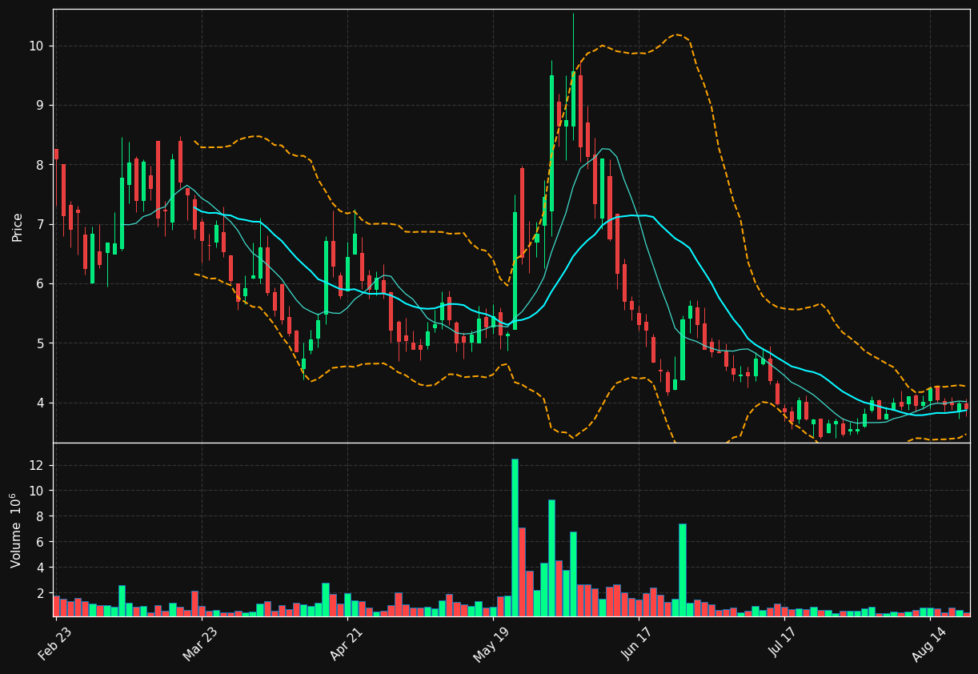Click volume tick label 12
The height and width of the screenshot is (674, 978).
pyautogui.click(x=35, y=465)
